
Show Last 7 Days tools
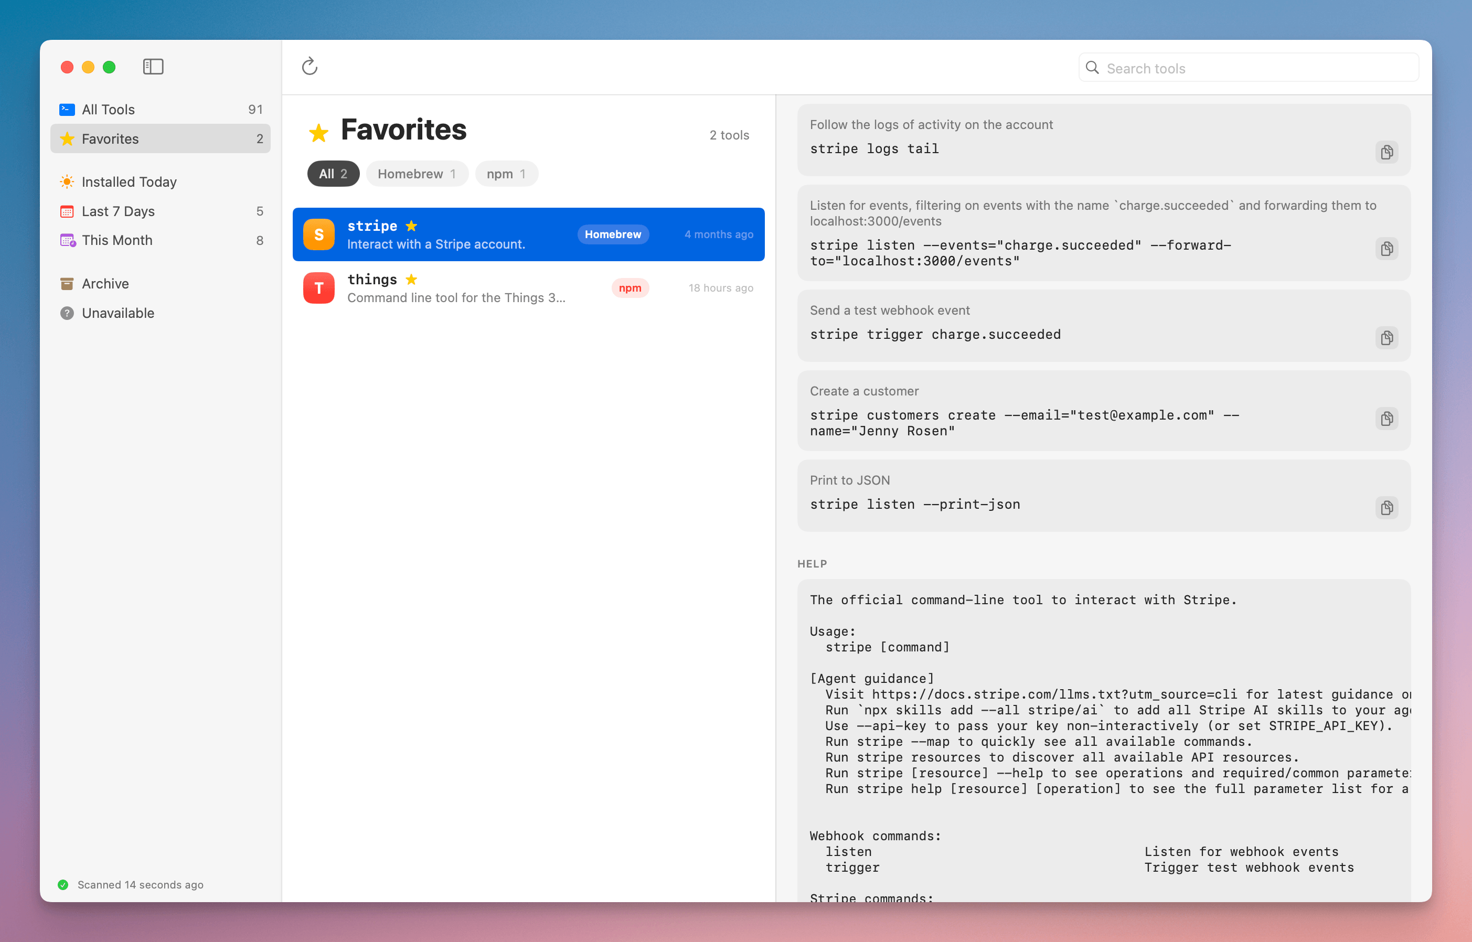point(161,211)
